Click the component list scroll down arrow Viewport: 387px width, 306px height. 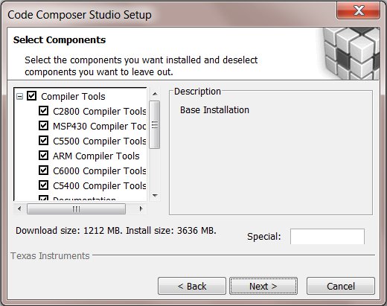point(155,196)
